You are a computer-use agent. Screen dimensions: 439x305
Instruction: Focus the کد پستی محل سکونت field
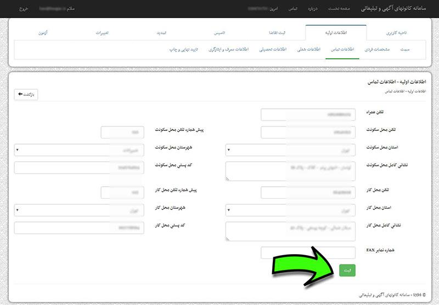point(79,168)
